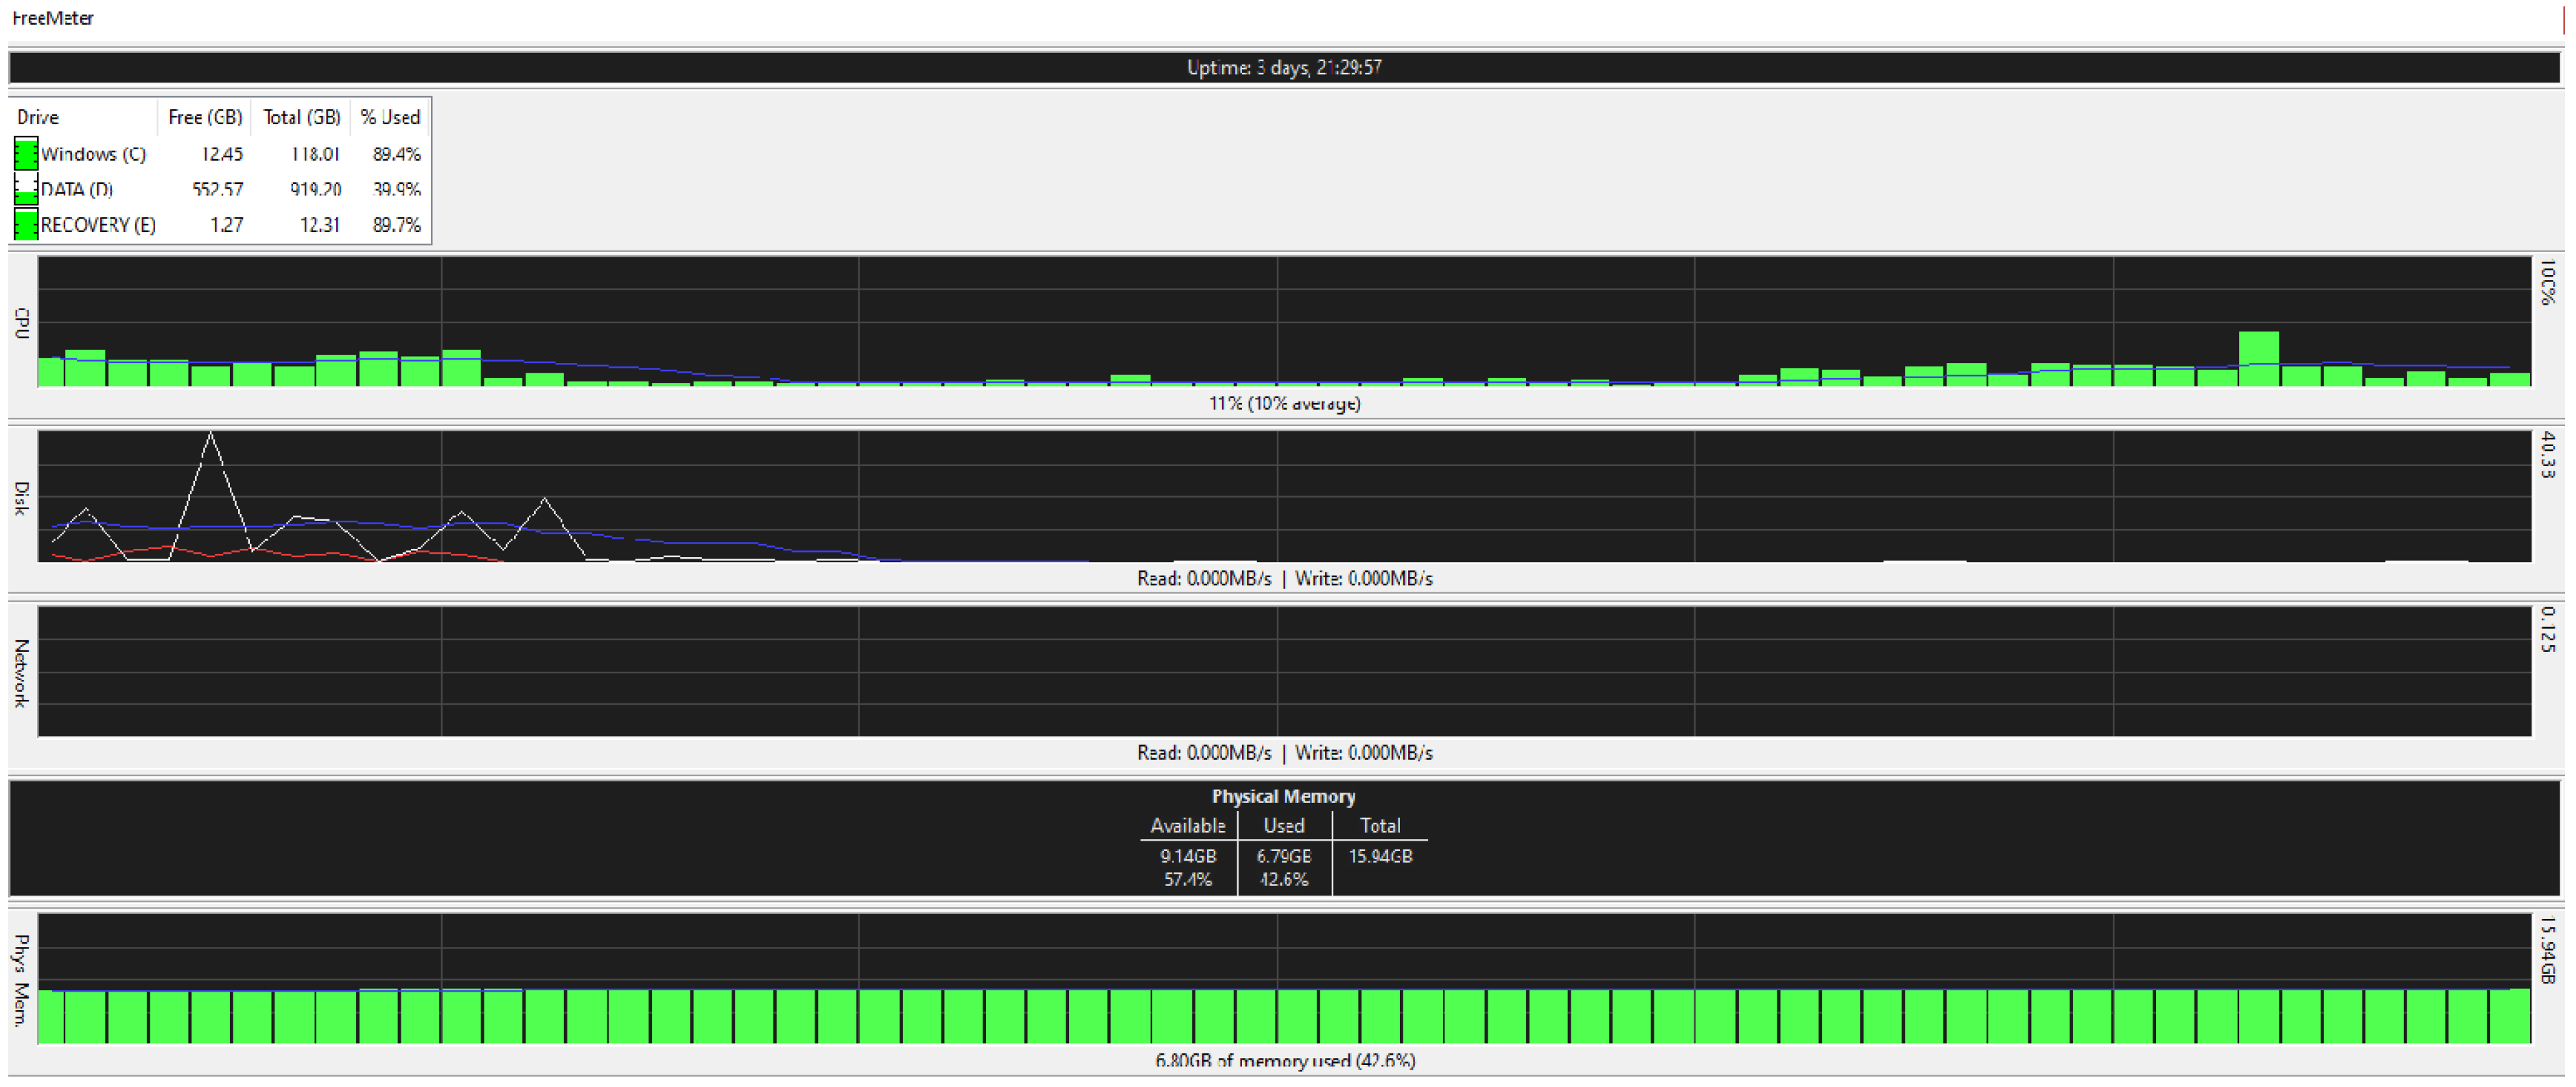This screenshot has width=2576, height=1087.
Task: Click the Physical Memory Used value
Action: pos(1284,856)
